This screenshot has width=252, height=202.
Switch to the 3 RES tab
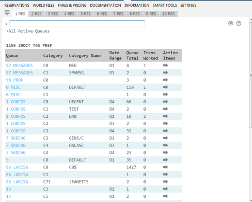53,14
